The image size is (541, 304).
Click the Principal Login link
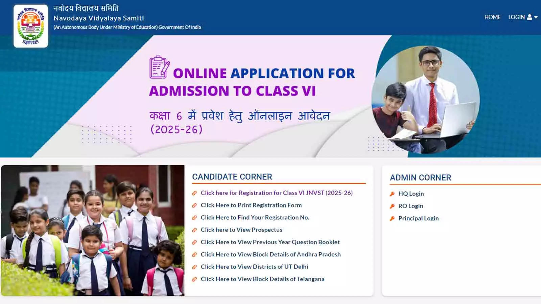[418, 218]
